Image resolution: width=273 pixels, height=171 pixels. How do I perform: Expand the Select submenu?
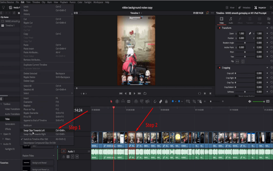pyautogui.click(x=47, y=93)
